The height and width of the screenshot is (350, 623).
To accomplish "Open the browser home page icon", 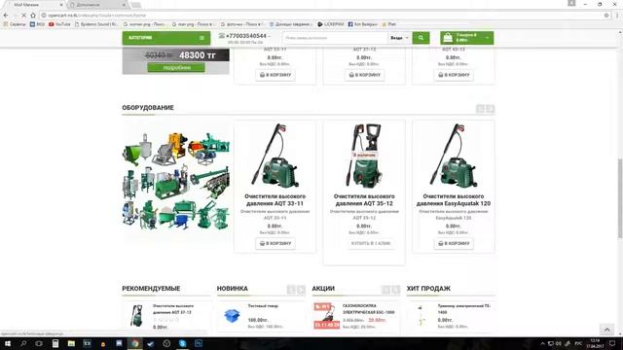I will 33,16.
